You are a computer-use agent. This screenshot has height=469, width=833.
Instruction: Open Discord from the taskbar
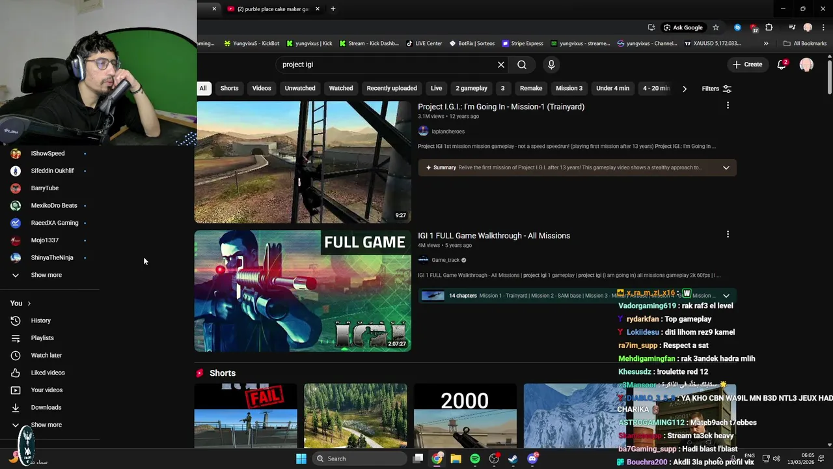tap(532, 459)
